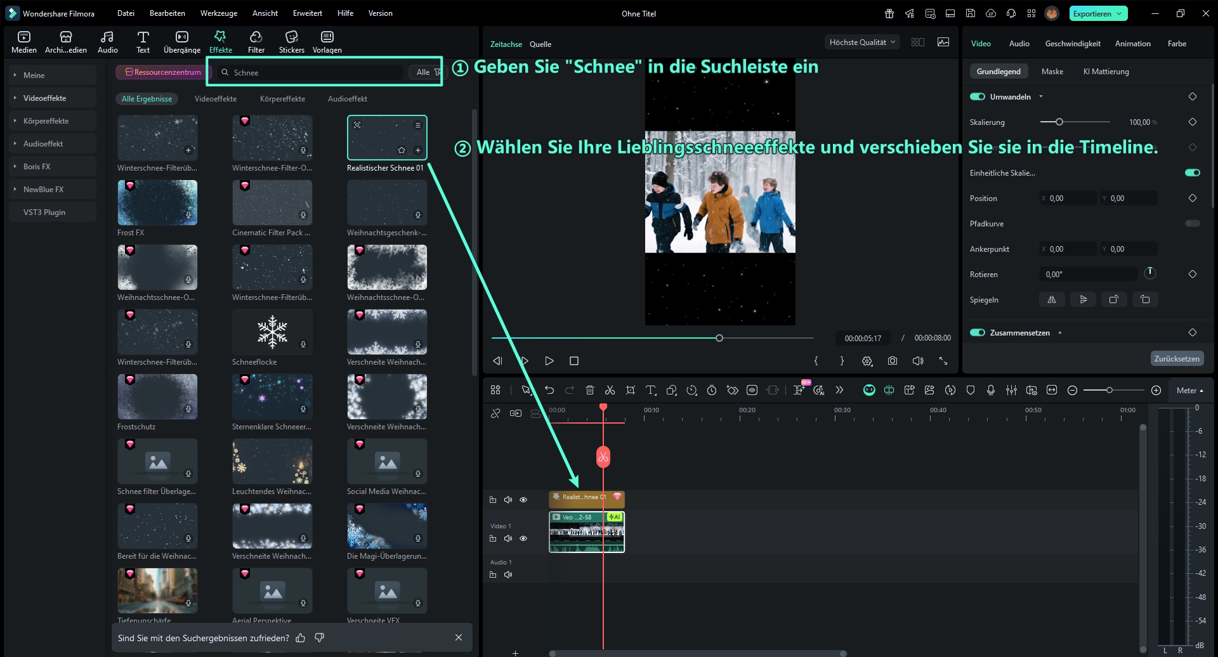Hide the Video 1 track with the eye toggle
The height and width of the screenshot is (657, 1218).
[523, 538]
